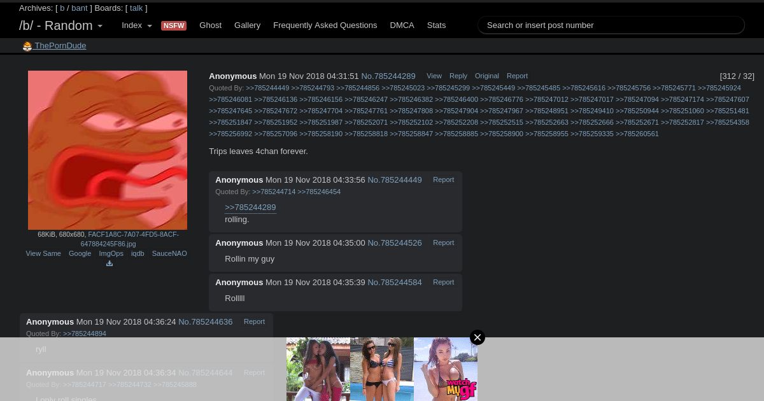Open the talk board link

(x=136, y=8)
